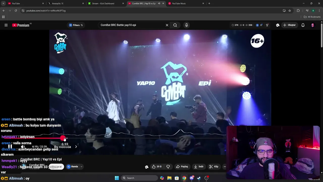This screenshot has height=182, width=323.
Task: Reload the page
Action: click(x=16, y=11)
